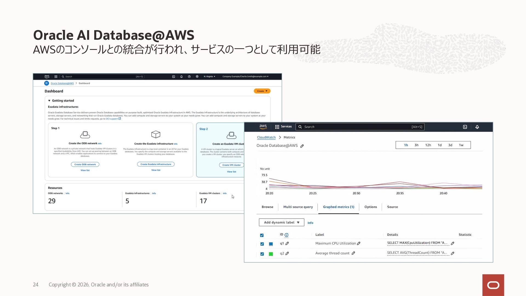
Task: Switch to the Multi source query tab
Action: 298,207
